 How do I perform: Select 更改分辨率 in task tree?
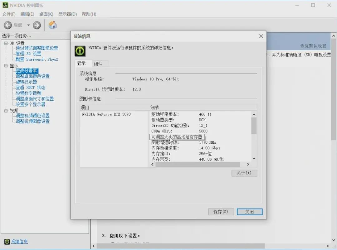[27, 71]
